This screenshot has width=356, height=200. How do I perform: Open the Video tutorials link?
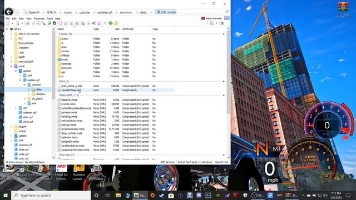click(211, 18)
